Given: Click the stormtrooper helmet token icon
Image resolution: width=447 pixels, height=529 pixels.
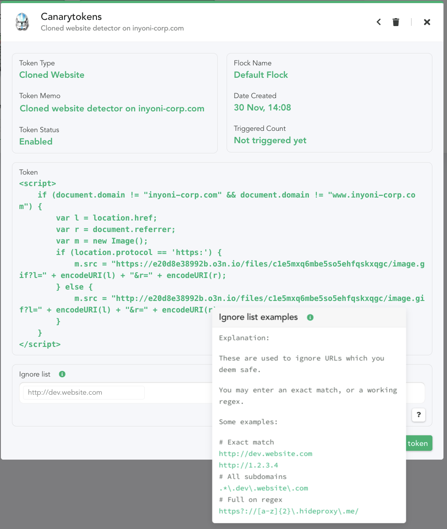Looking at the screenshot, I should (x=22, y=22).
